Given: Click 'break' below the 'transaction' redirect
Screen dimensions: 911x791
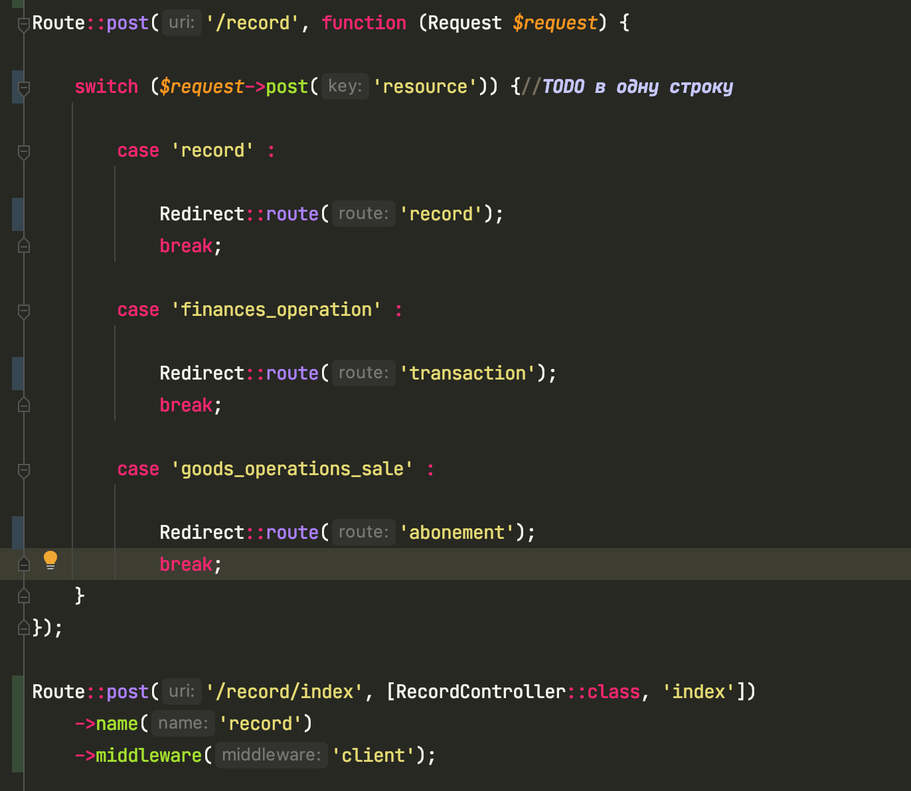Looking at the screenshot, I should click(x=186, y=405).
